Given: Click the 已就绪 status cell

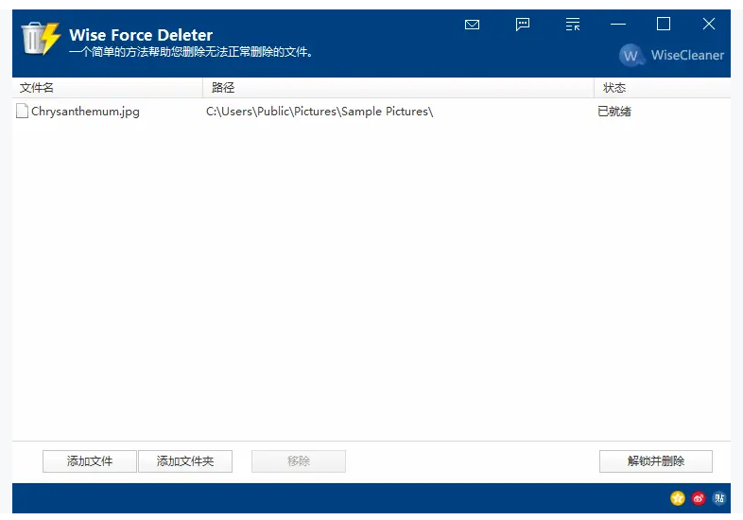Looking at the screenshot, I should point(614,112).
